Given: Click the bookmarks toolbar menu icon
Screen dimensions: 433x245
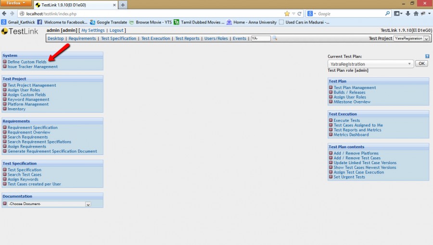Looking at the screenshot, I should click(x=398, y=13).
